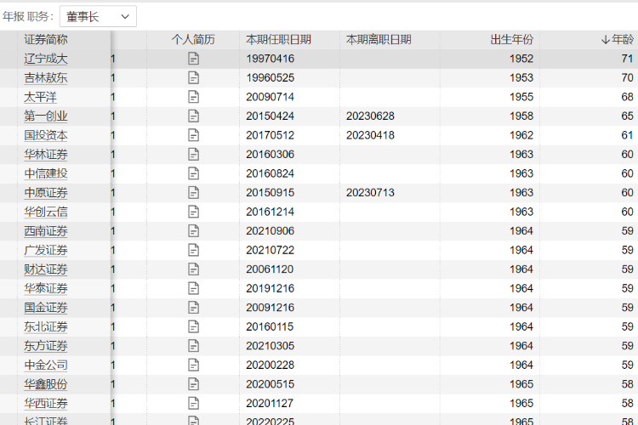Open resume icon for 吉林敖东
Viewport: 638px width, 425px height.
tap(194, 77)
